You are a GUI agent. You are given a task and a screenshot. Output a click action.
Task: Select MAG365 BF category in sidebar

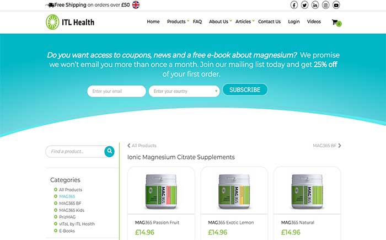[x=70, y=203]
